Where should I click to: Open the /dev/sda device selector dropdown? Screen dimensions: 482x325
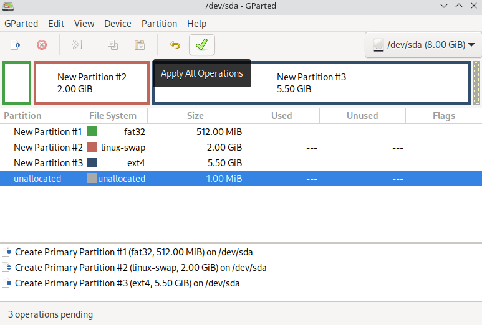423,45
